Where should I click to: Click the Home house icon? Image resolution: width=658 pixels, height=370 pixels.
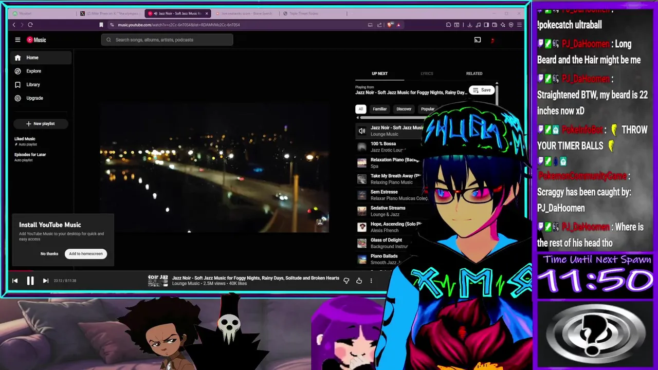(x=17, y=58)
